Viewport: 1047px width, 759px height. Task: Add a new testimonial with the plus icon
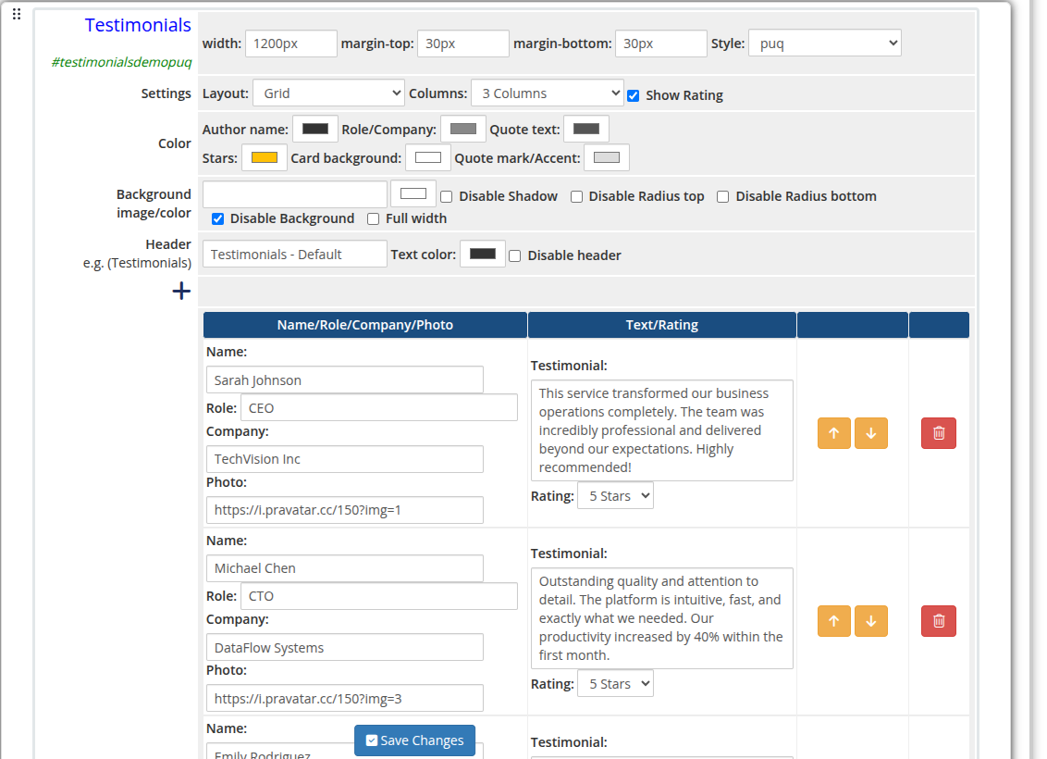coord(181,291)
